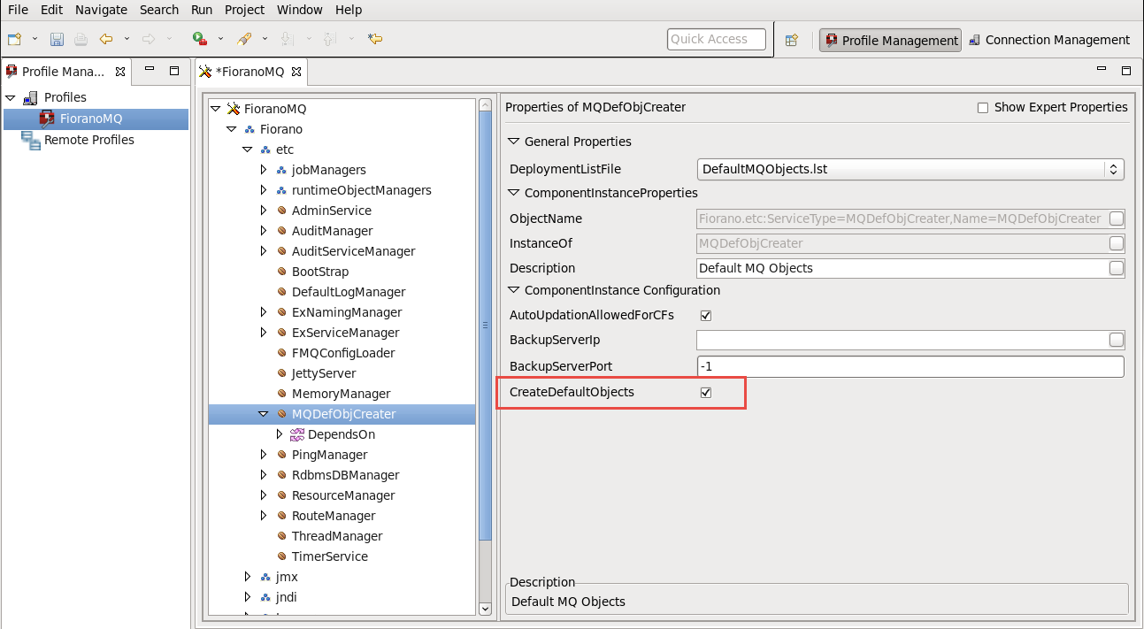This screenshot has height=629, width=1144.
Task: Collapse the etc tree node
Action: coord(249,150)
